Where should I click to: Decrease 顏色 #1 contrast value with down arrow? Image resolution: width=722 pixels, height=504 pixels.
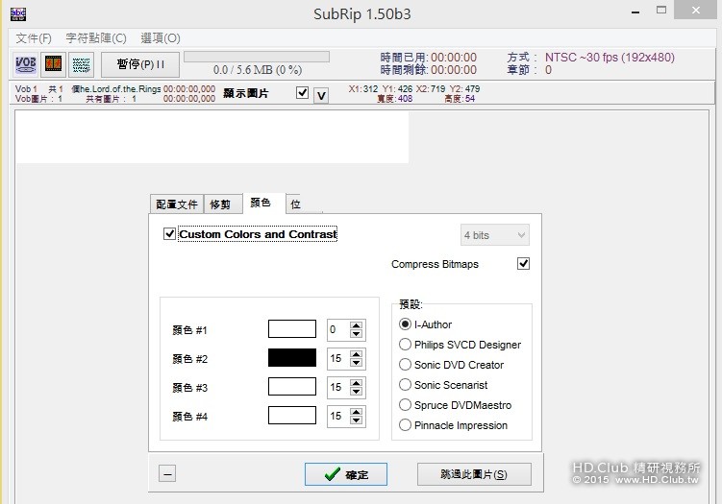(x=356, y=334)
